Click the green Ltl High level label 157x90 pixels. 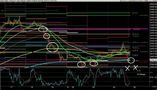pos(143,15)
